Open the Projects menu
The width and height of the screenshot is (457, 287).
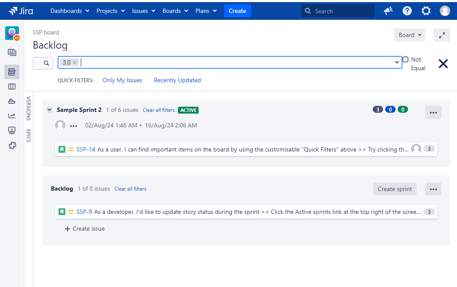110,11
